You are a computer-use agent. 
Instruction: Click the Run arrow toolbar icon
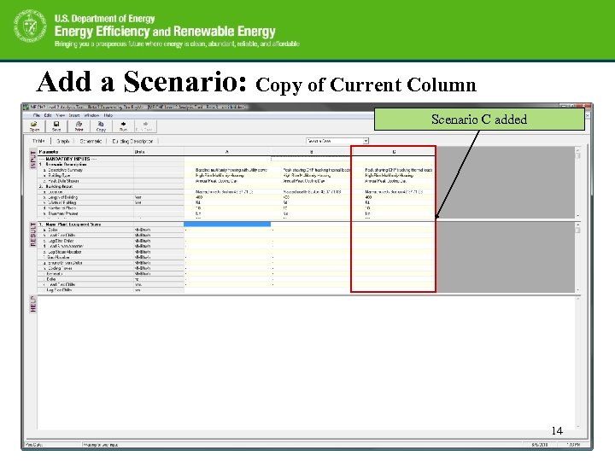click(123, 125)
